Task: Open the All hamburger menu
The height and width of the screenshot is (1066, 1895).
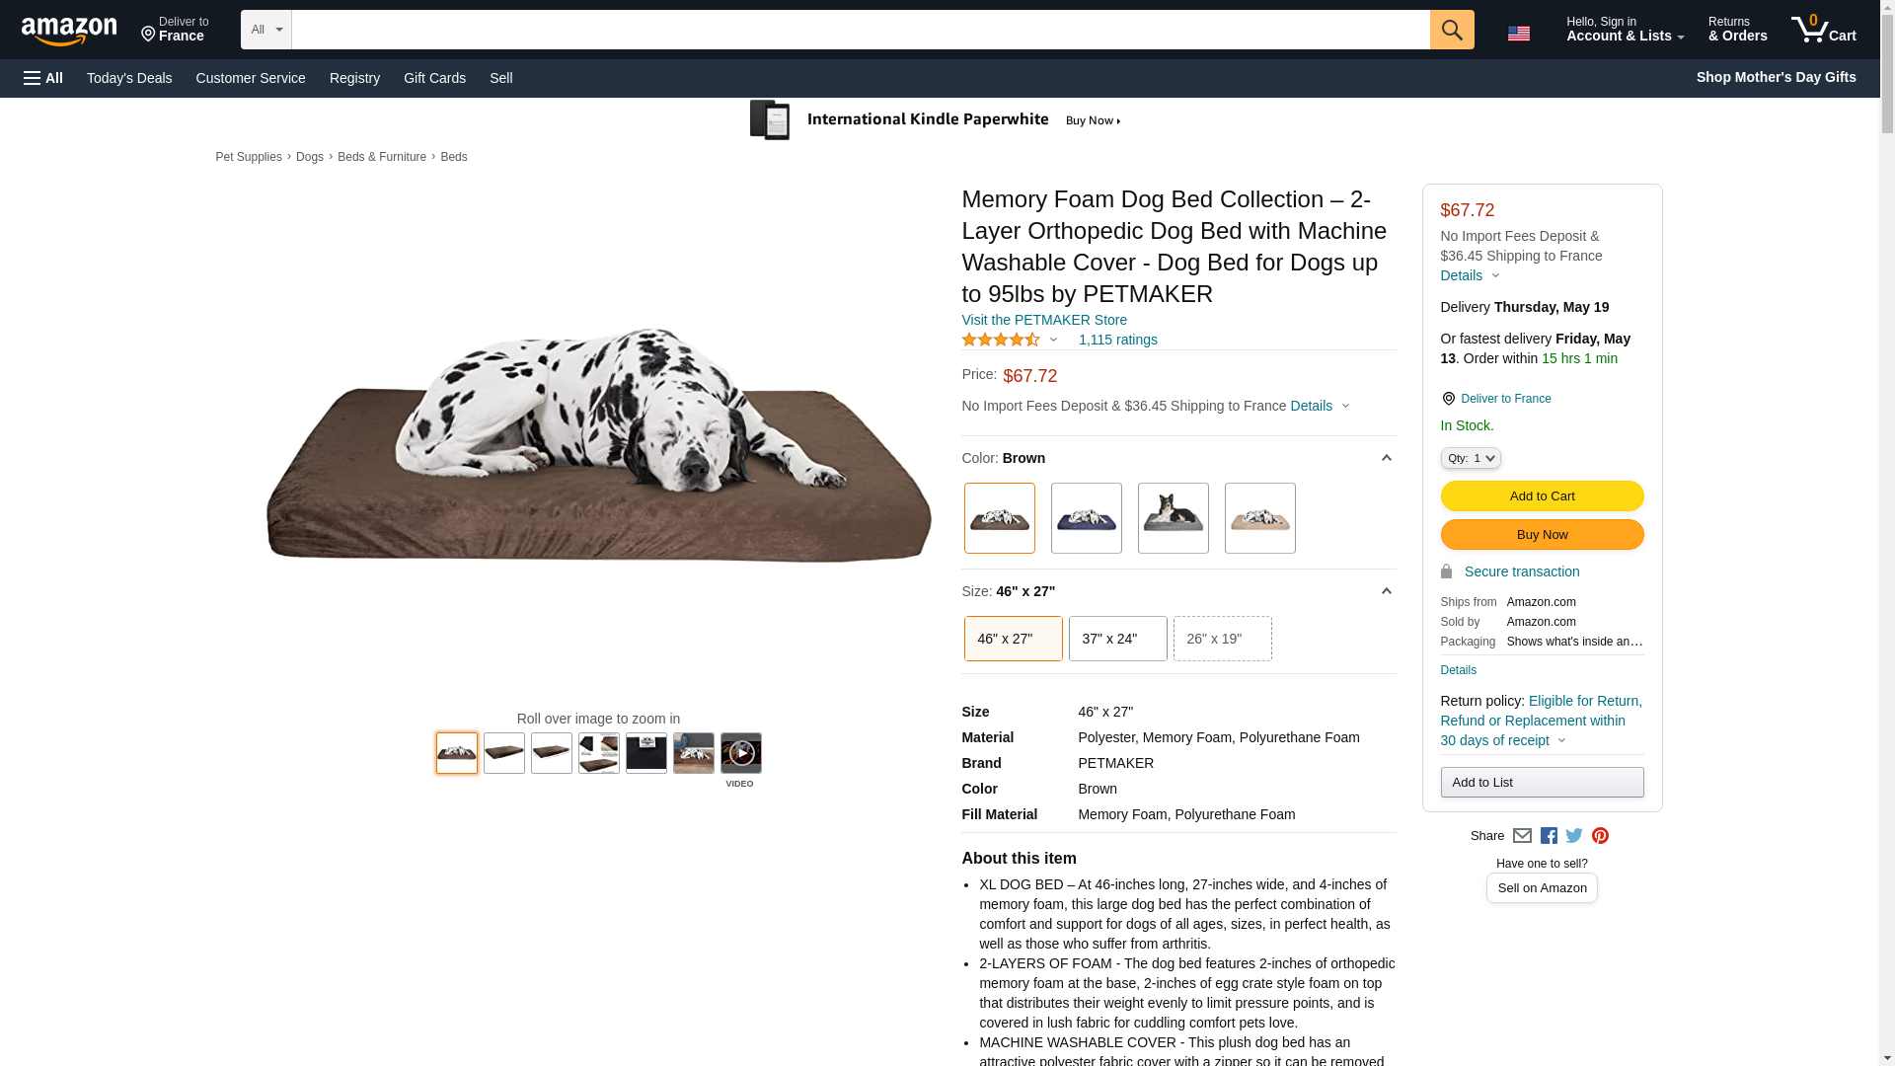Action: (43, 78)
